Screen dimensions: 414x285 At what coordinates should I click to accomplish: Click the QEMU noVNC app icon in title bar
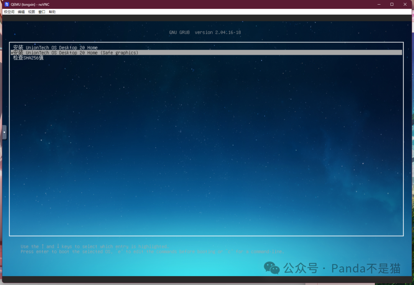7,4
